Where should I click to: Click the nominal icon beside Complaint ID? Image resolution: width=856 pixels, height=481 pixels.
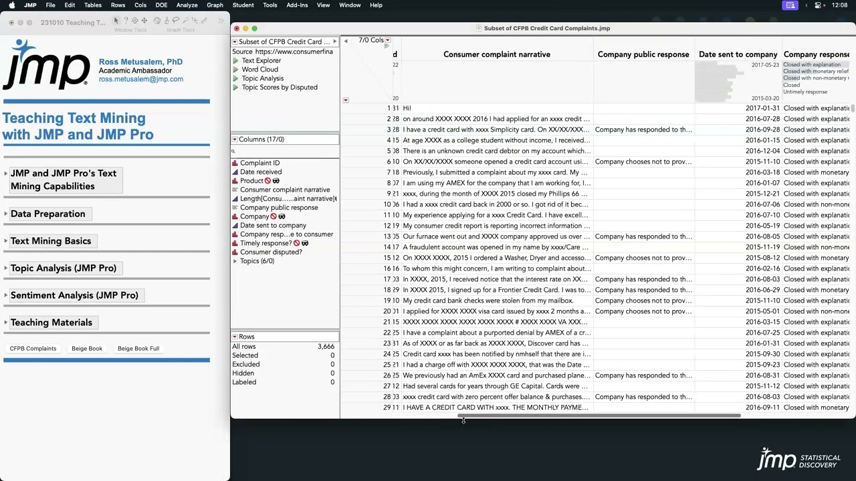coord(235,163)
